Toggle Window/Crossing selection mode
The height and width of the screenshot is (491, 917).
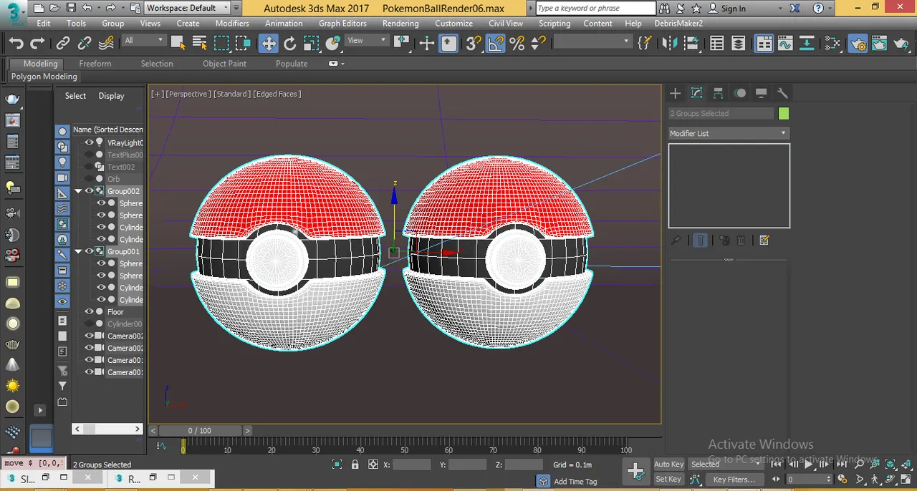(x=243, y=44)
